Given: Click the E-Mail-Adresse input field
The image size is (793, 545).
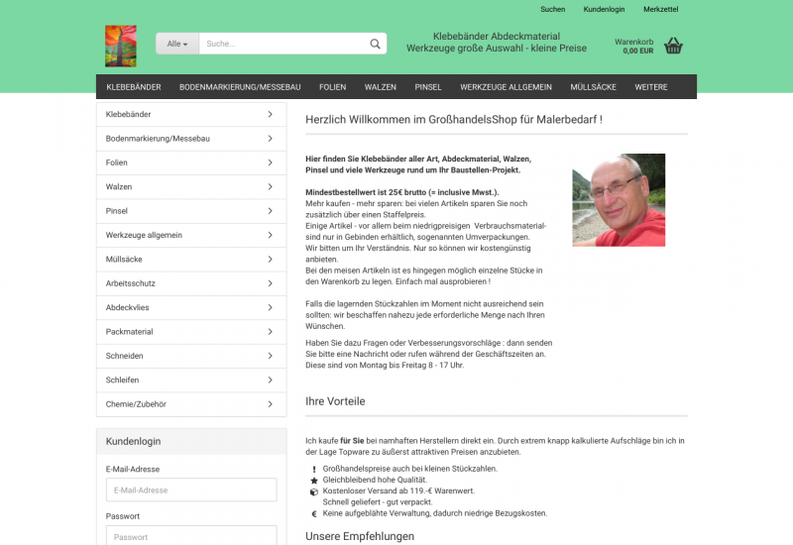Looking at the screenshot, I should [x=191, y=490].
